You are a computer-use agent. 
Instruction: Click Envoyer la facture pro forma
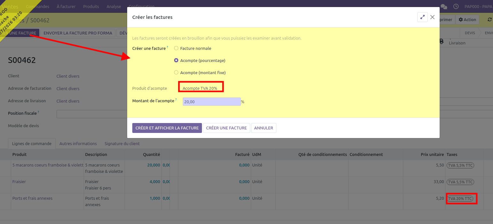pyautogui.click(x=78, y=33)
